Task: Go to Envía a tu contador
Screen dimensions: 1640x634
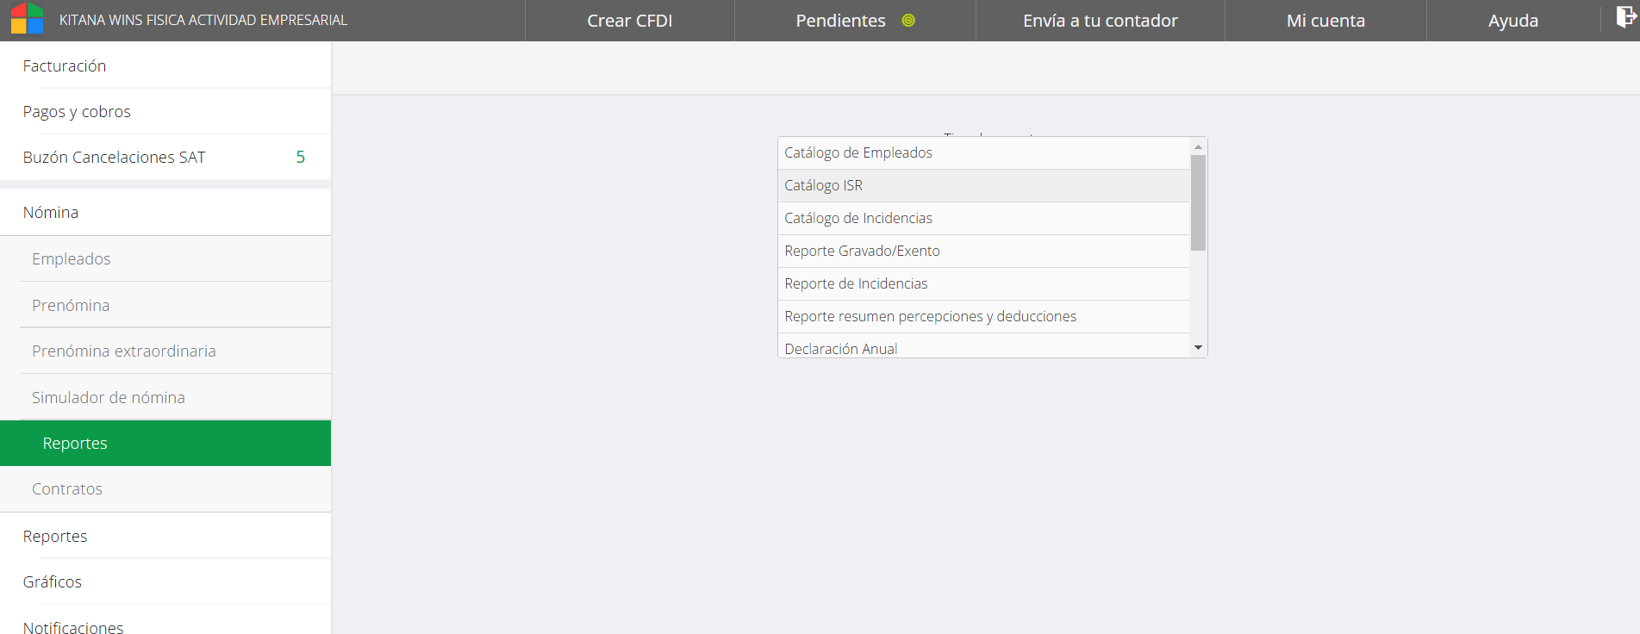Action: 1100,21
